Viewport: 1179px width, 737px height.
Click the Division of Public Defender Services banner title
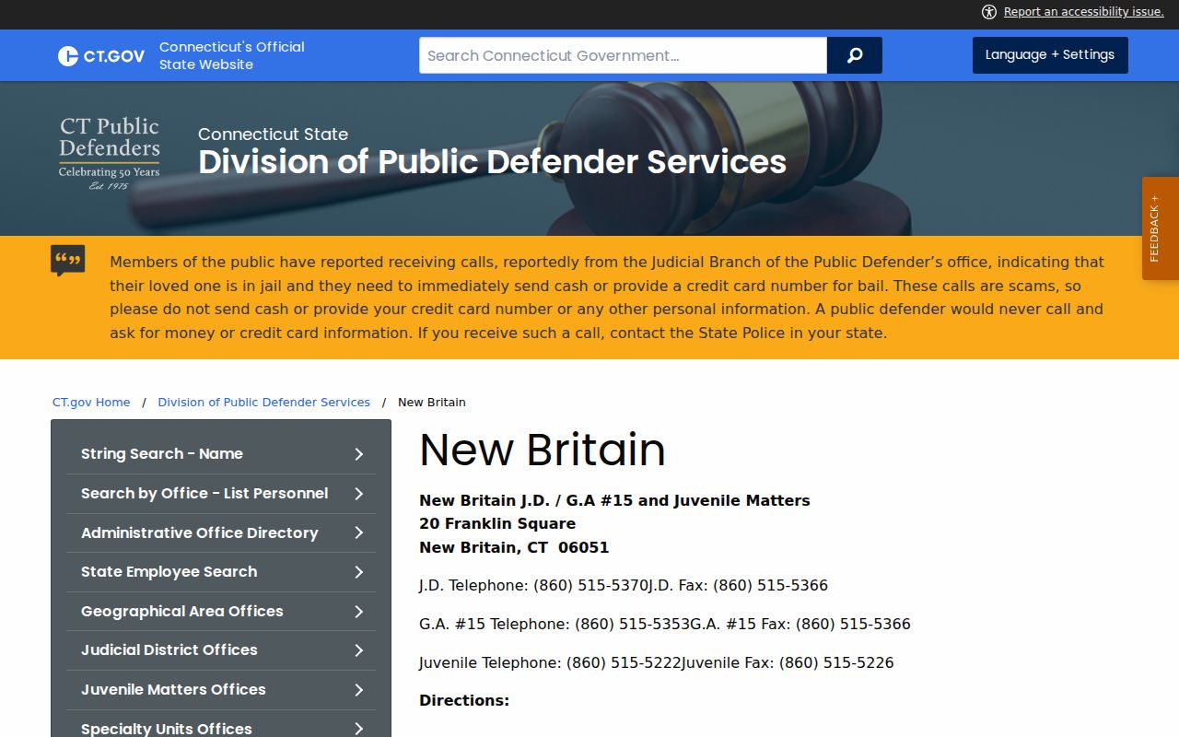(493, 162)
